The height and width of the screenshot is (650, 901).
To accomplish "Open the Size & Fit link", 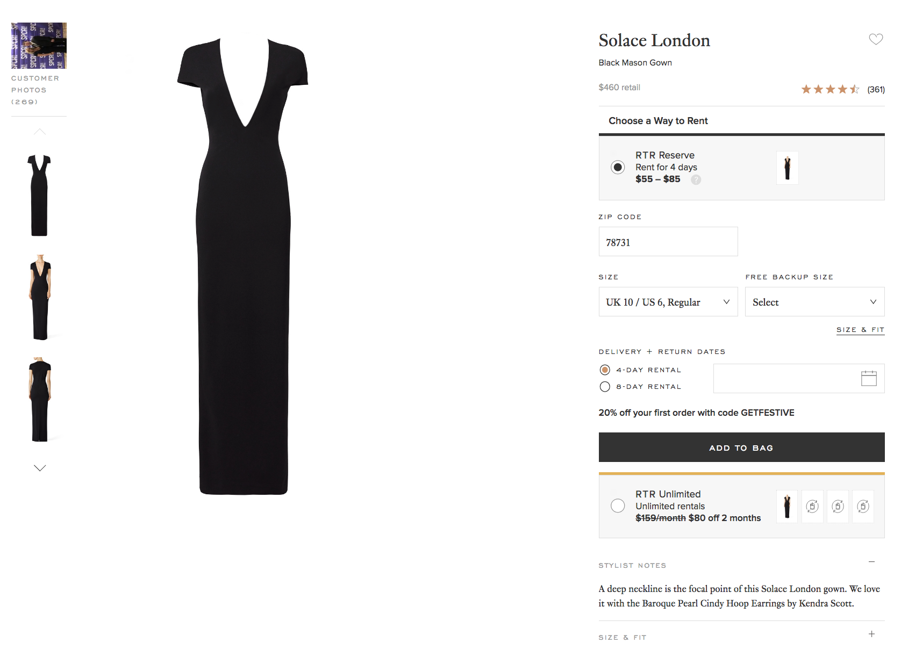I will coord(860,330).
